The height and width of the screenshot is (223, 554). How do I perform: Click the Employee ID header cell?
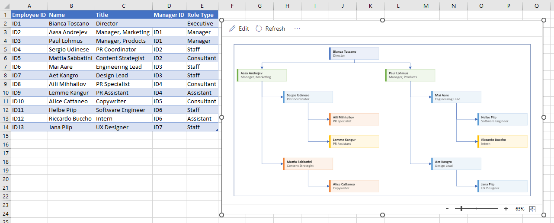point(29,15)
